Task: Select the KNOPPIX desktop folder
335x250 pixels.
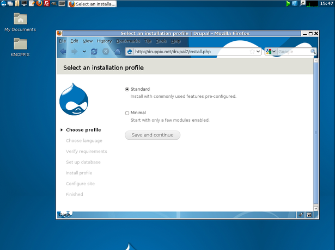Action: point(20,47)
